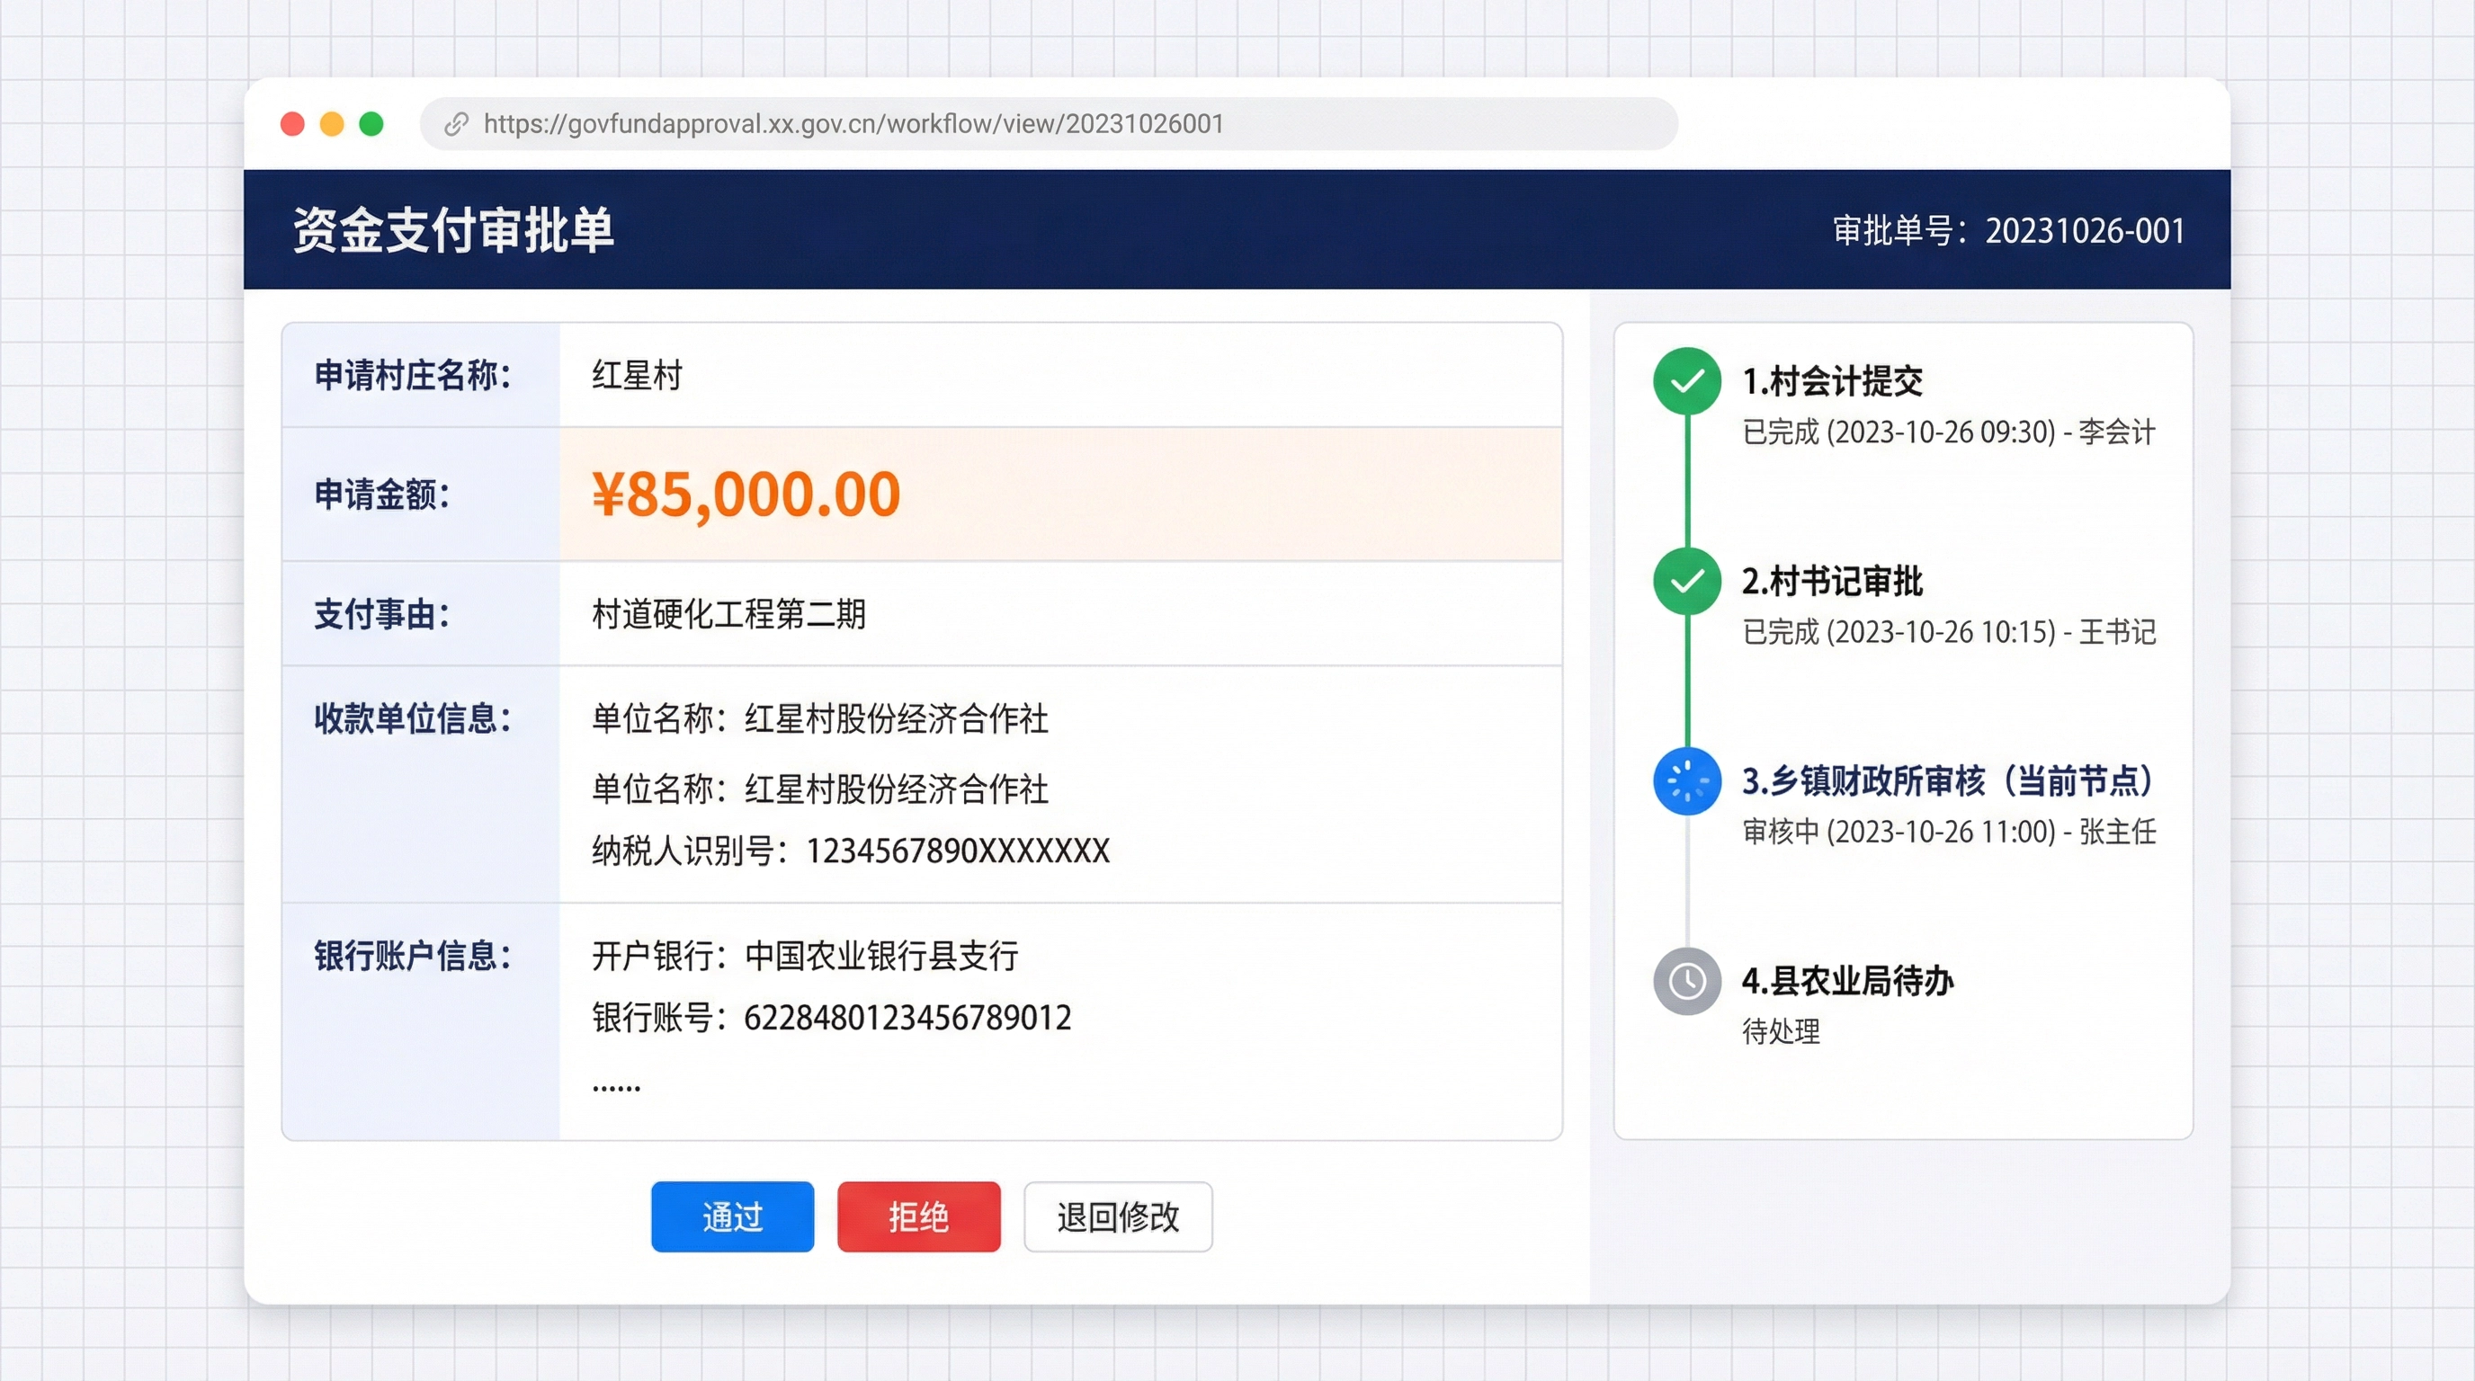2475x1381 pixels.
Task: Click the green traffic light window control
Action: point(371,123)
